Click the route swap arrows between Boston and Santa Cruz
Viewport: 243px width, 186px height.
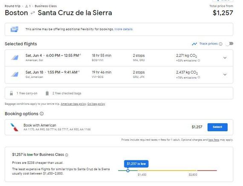(33, 13)
